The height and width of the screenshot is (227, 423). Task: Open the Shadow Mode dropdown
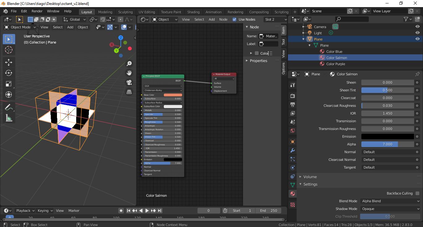click(390, 209)
